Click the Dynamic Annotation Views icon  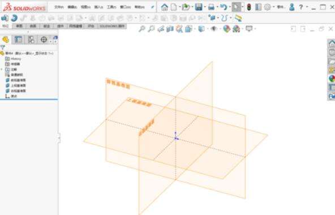tap(179, 29)
